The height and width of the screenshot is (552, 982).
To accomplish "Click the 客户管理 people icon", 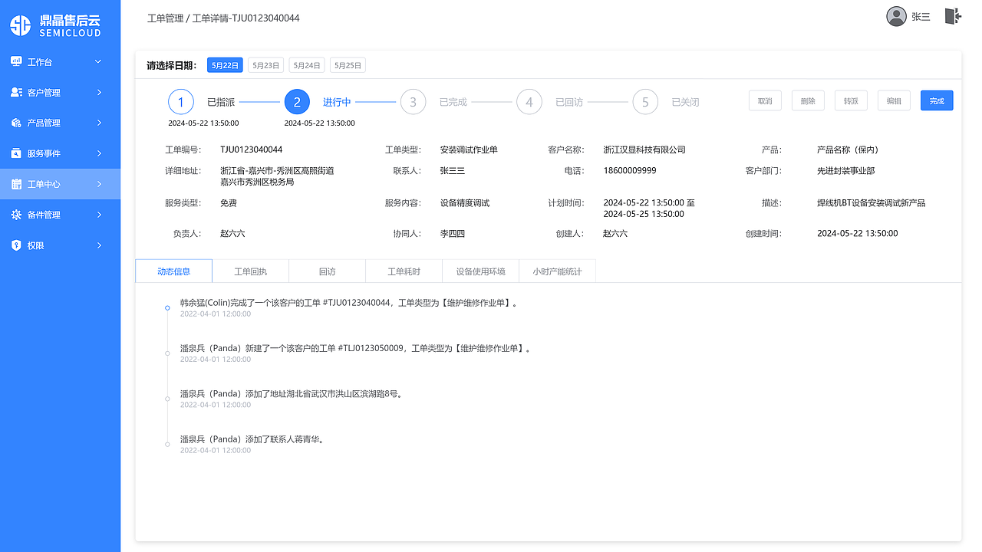I will (17, 92).
